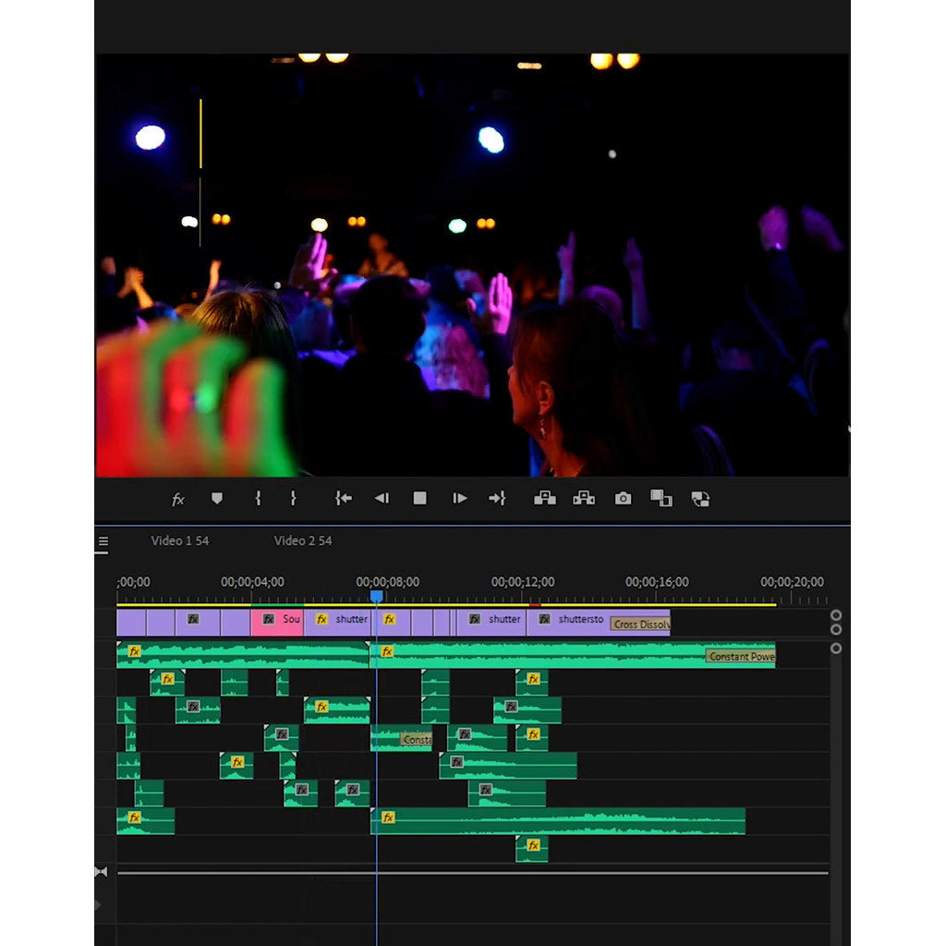Click the Mark Out bracket icon
The width and height of the screenshot is (946, 946).
tap(293, 498)
